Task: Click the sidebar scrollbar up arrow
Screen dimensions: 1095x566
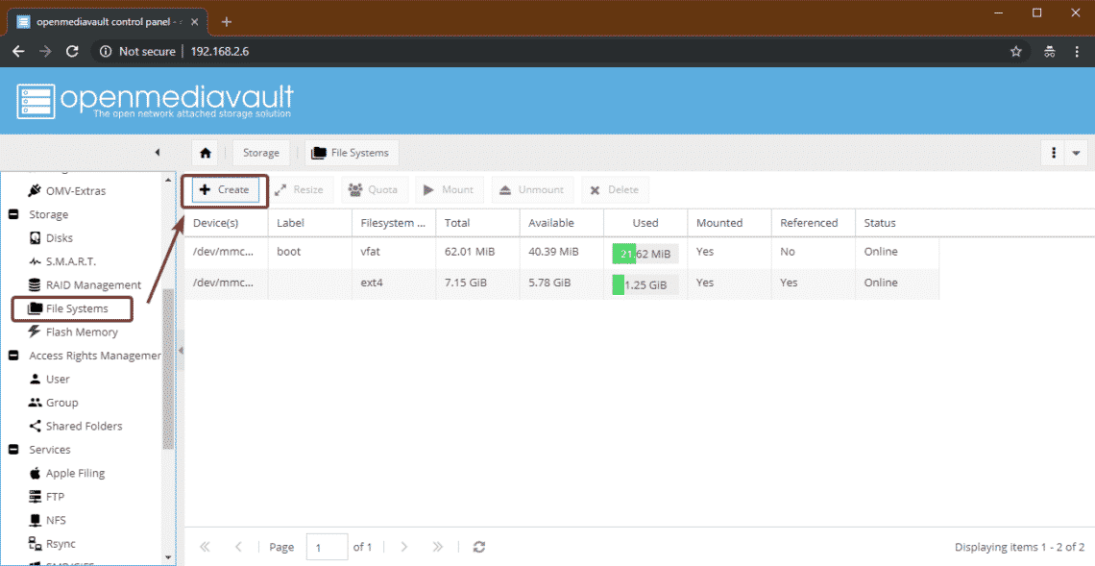Action: pyautogui.click(x=168, y=181)
